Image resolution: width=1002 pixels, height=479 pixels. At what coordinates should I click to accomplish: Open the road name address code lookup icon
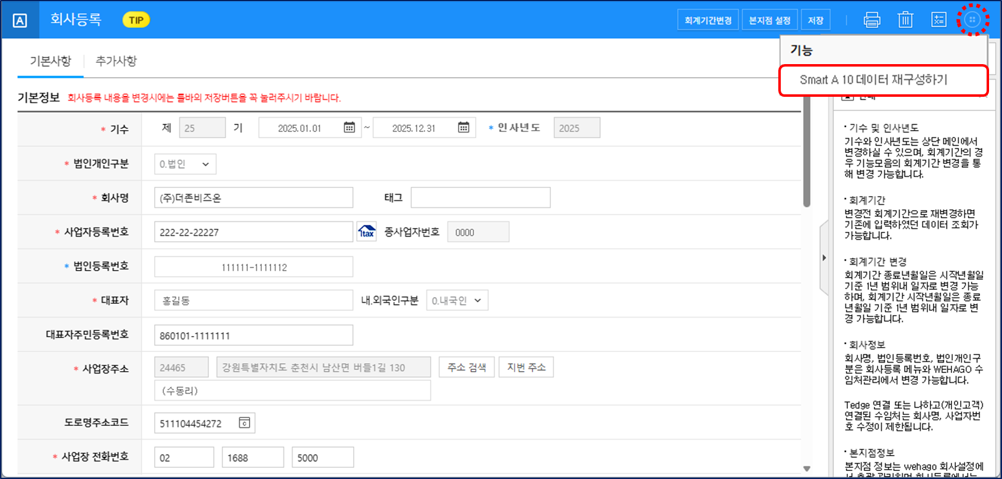245,423
